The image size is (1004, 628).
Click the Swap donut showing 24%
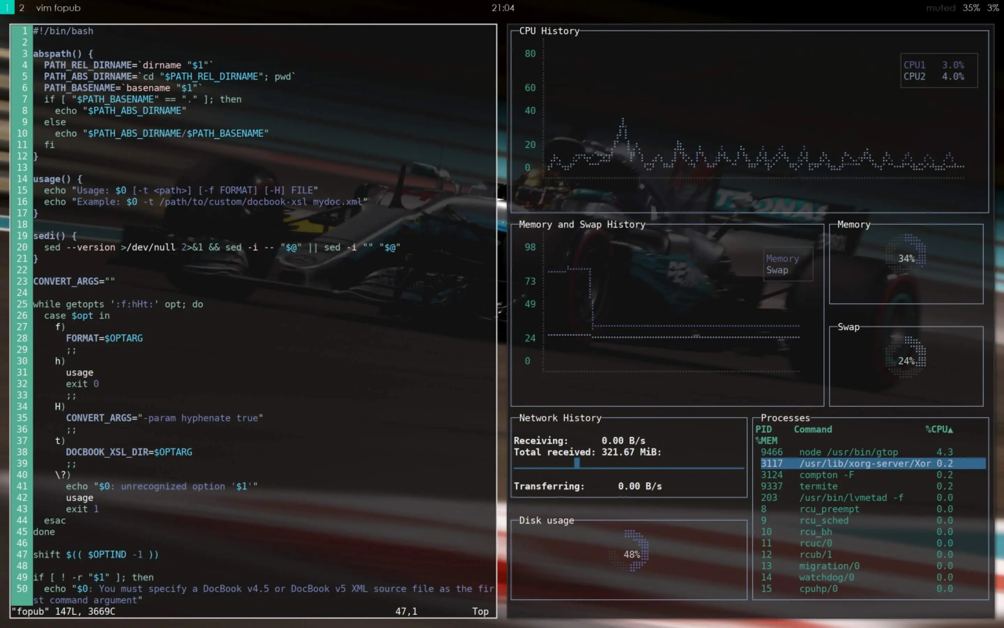pyautogui.click(x=906, y=360)
